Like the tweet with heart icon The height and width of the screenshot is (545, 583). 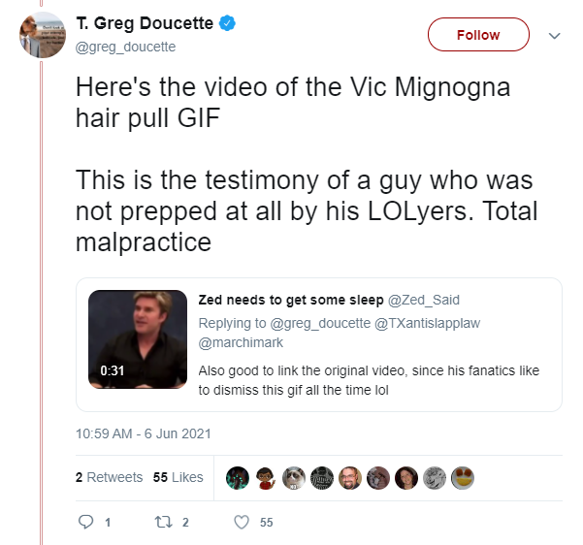[x=242, y=522]
